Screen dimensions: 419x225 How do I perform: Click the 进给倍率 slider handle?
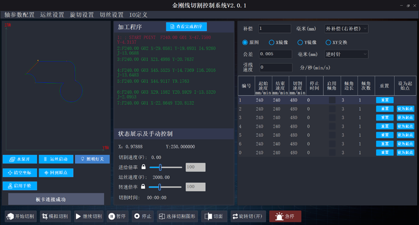click(160, 167)
